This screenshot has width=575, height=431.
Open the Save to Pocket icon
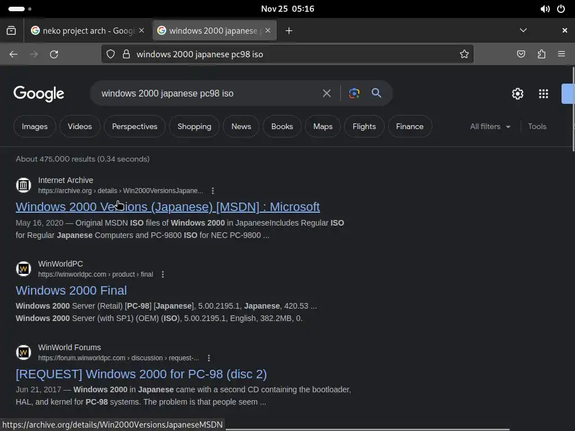pyautogui.click(x=521, y=54)
